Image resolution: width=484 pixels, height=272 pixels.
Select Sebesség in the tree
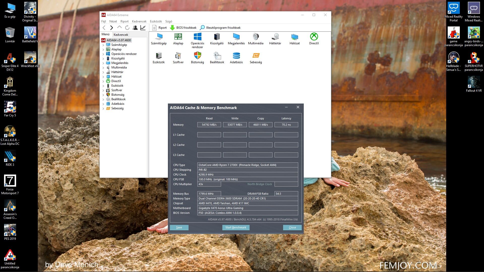tap(117, 108)
